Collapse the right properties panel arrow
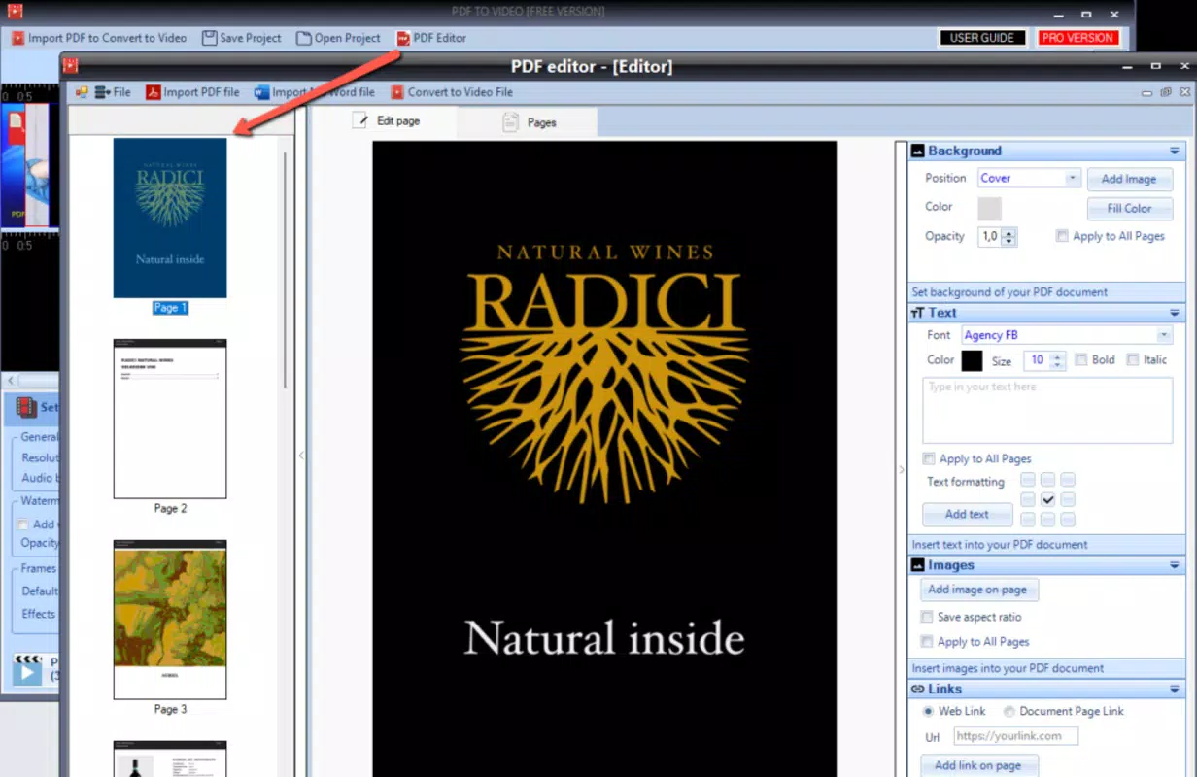1197x777 pixels. click(x=901, y=470)
